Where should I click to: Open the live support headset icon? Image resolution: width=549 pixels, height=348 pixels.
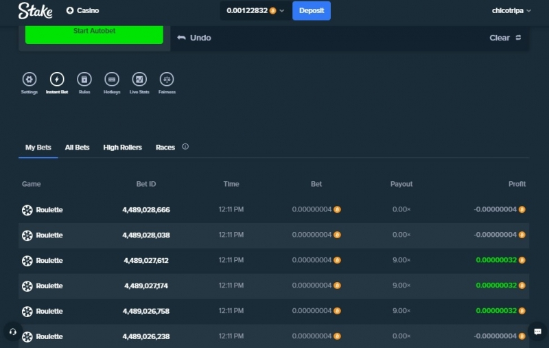tap(13, 332)
